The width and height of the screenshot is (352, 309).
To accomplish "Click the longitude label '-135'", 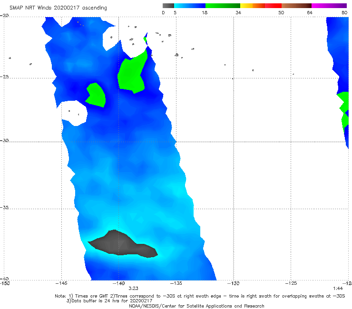I will [176, 283].
